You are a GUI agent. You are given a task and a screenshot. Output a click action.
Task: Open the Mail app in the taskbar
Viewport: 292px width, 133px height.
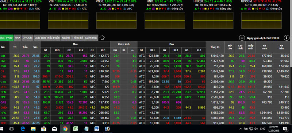(x=54, y=129)
